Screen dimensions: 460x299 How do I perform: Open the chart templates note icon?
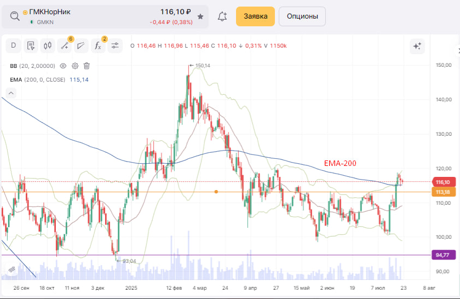coord(30,45)
